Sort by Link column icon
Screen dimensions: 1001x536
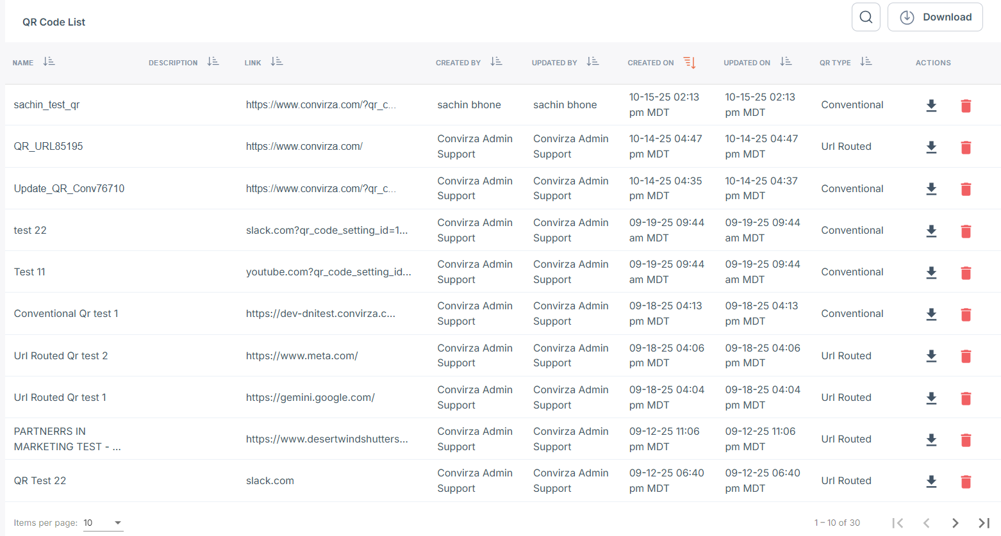[276, 62]
